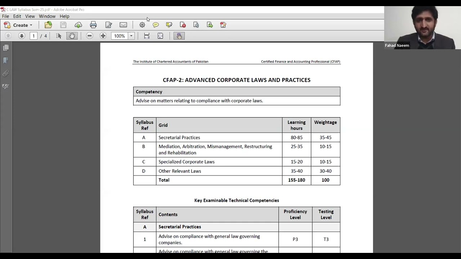Click 'Advise on matters relating to compliance' text
The image size is (461, 259).
(199, 101)
